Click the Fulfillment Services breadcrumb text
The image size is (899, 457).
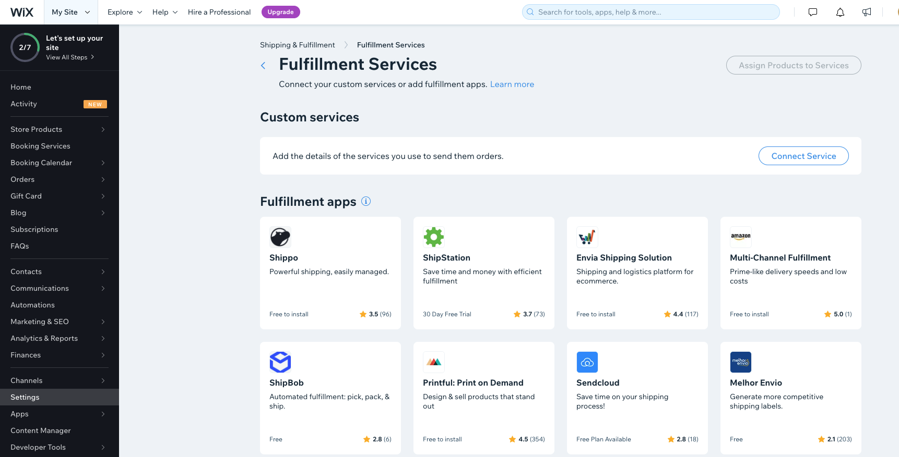(391, 45)
